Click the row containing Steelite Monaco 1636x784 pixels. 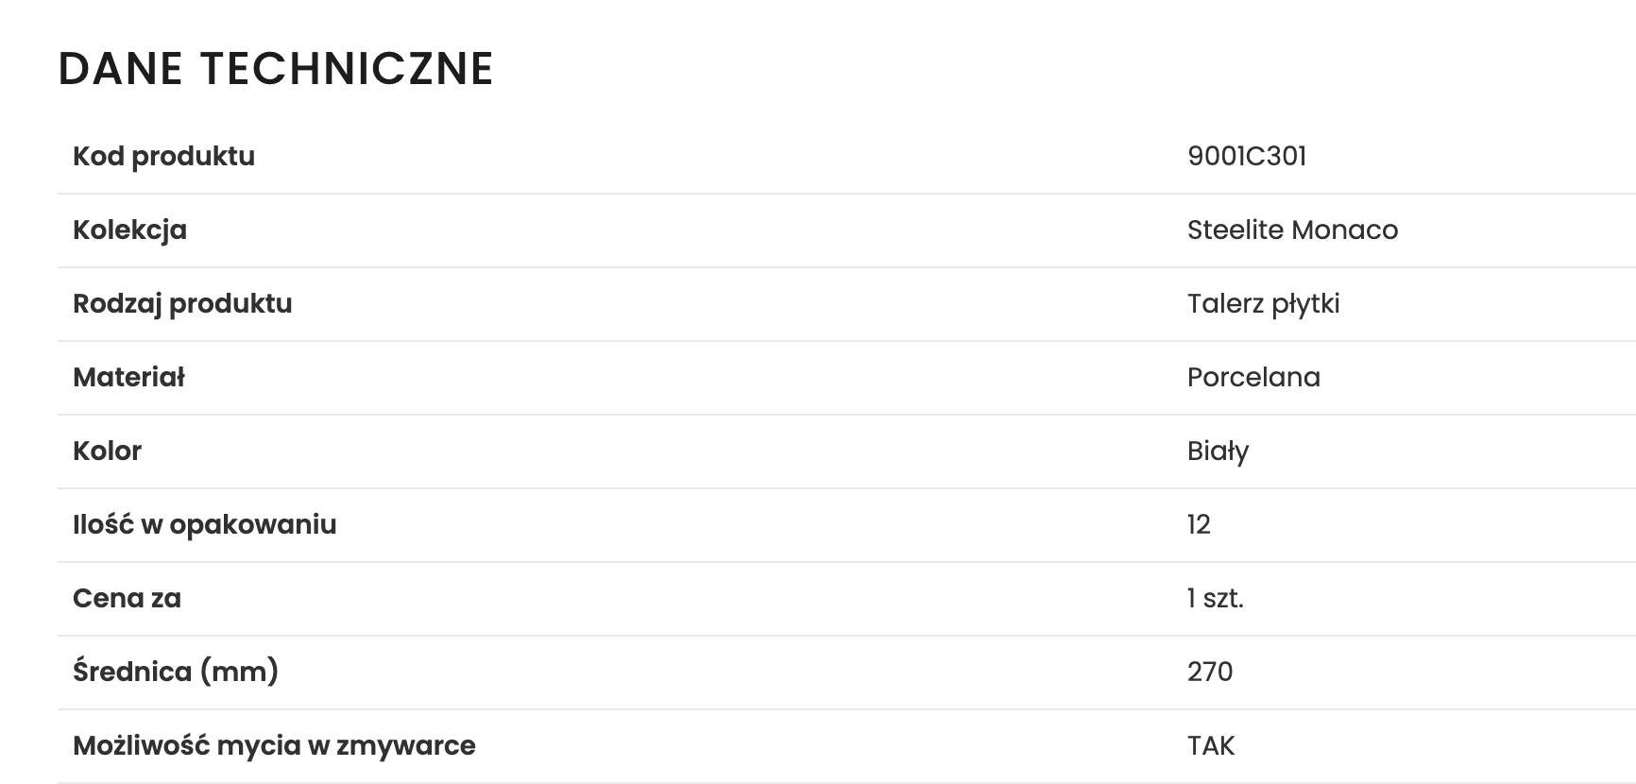click(846, 230)
